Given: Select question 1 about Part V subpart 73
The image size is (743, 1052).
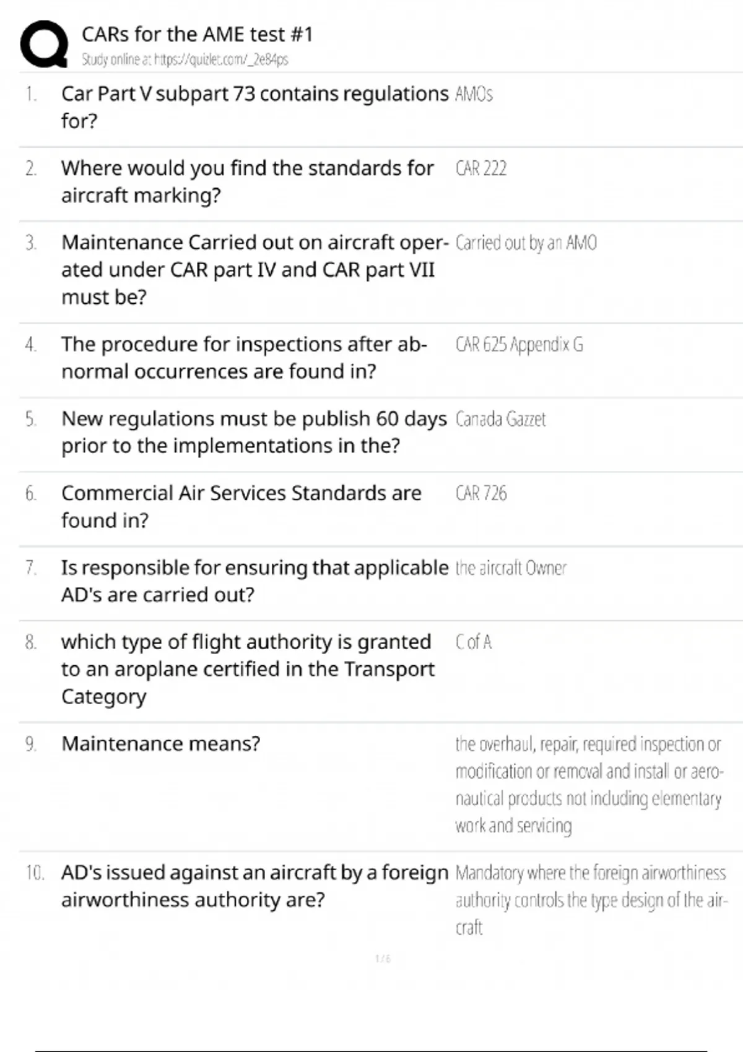Looking at the screenshot, I should (254, 107).
